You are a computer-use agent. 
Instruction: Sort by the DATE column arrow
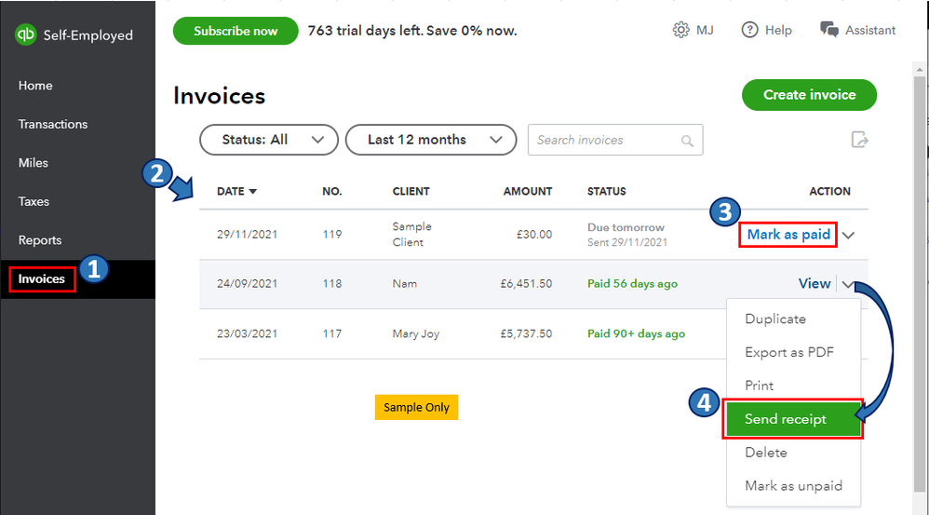coord(253,192)
